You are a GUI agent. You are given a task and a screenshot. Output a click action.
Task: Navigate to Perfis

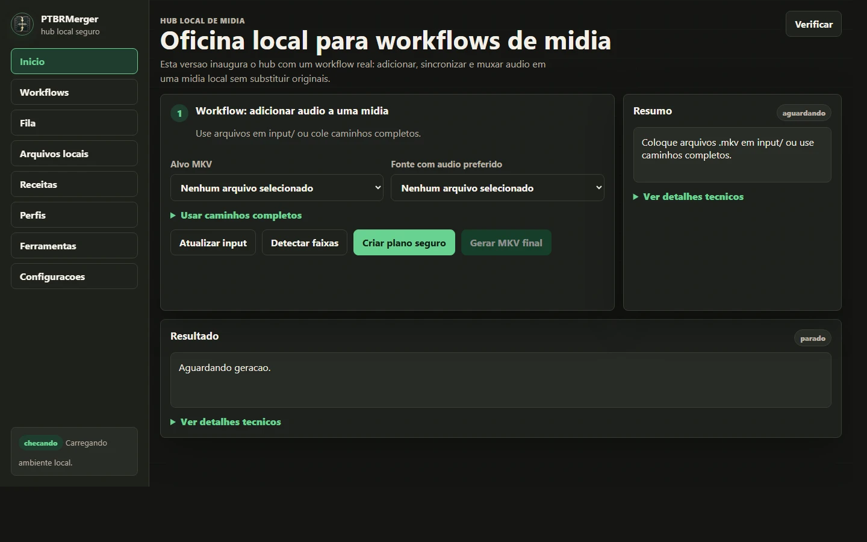(74, 215)
